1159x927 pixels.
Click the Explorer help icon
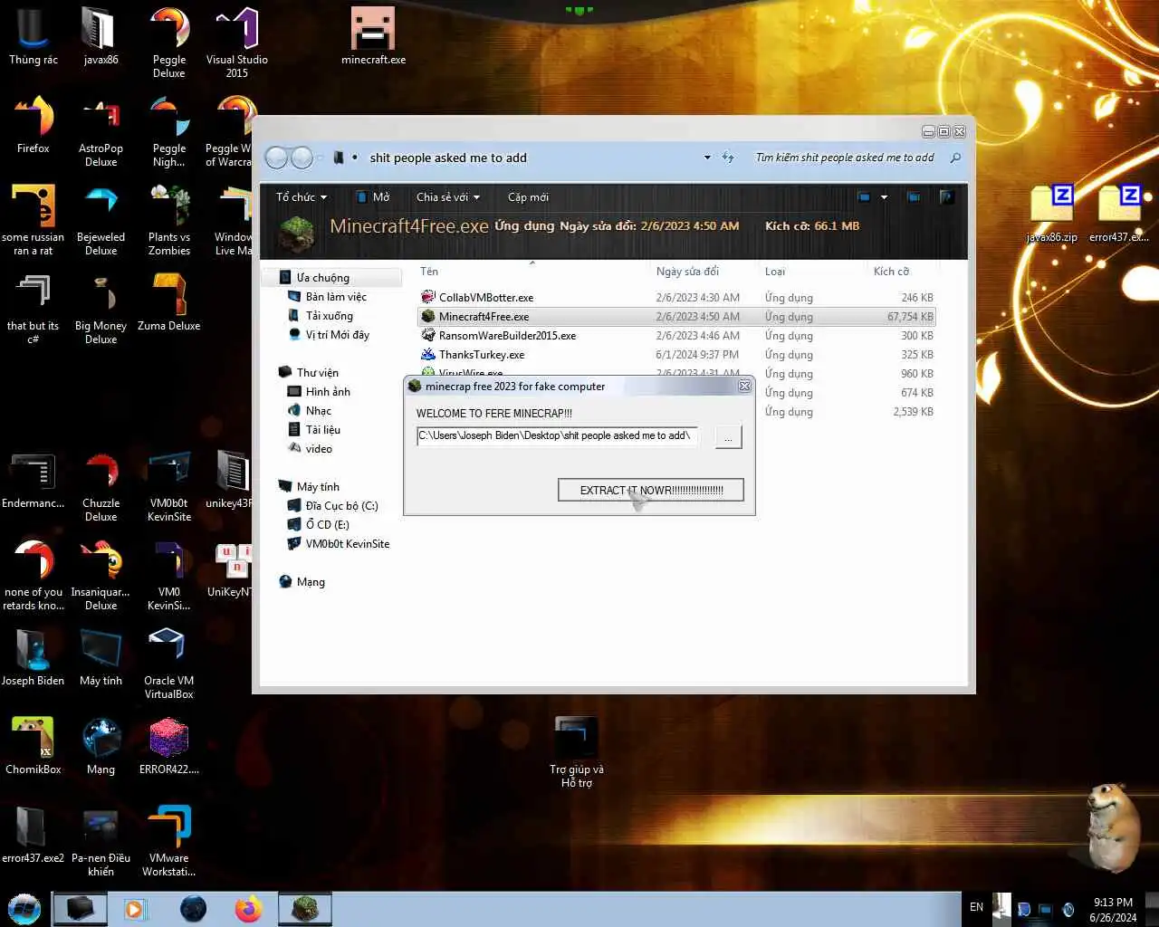pyautogui.click(x=947, y=196)
